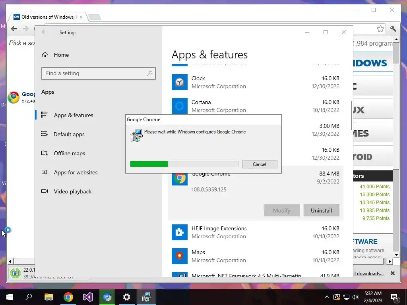
Task: Click the Video playback camera icon
Action: pyautogui.click(x=45, y=191)
